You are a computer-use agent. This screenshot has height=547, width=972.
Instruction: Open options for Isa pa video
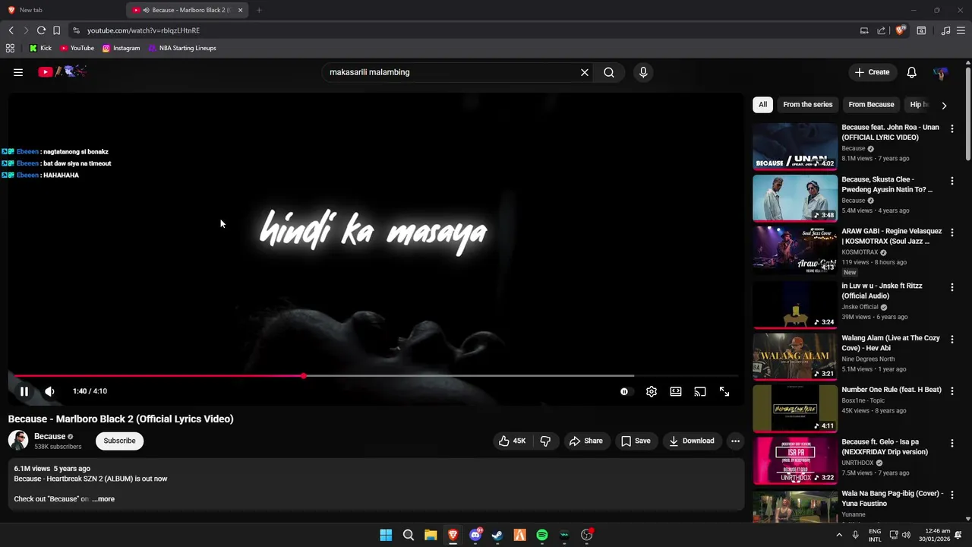951,443
